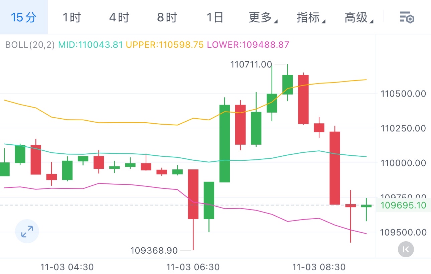The width and height of the screenshot is (431, 274).
Task: Expand the 指标 indicators dropdown
Action: [x=311, y=17]
